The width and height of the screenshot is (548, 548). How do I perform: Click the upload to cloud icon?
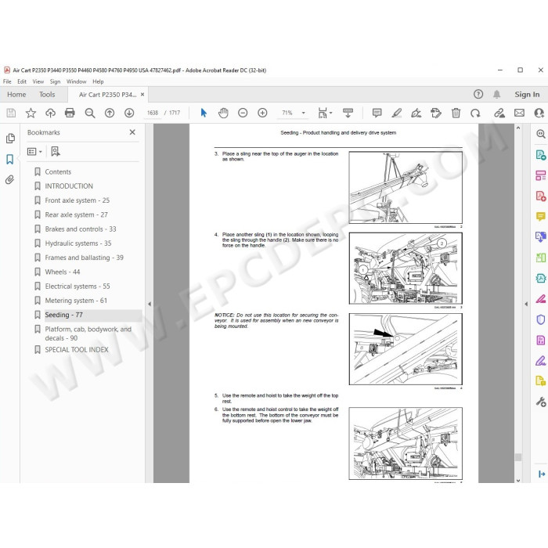pos(50,113)
